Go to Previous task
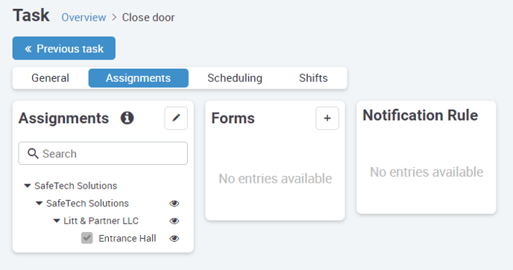Viewport: 513px width, 270px height. tap(64, 48)
